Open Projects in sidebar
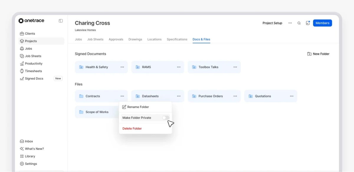354x172 pixels. [41, 41]
